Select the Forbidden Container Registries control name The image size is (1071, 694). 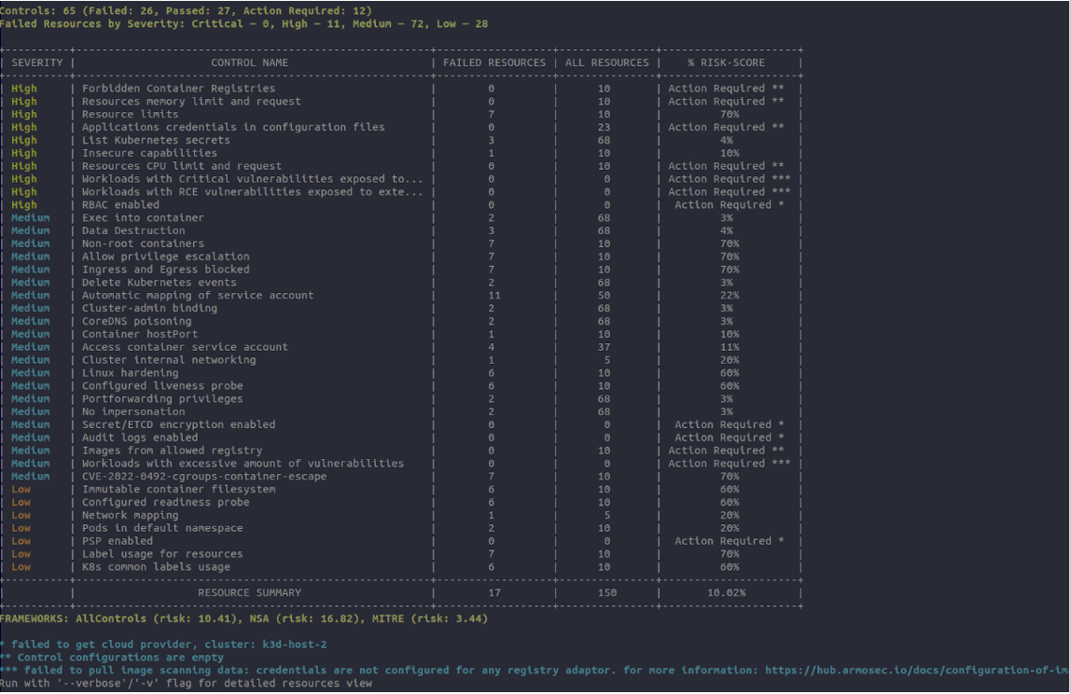coord(178,89)
